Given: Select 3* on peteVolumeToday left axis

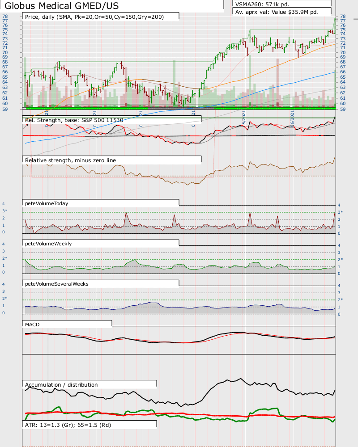Looking at the screenshot, I should click(4, 211).
